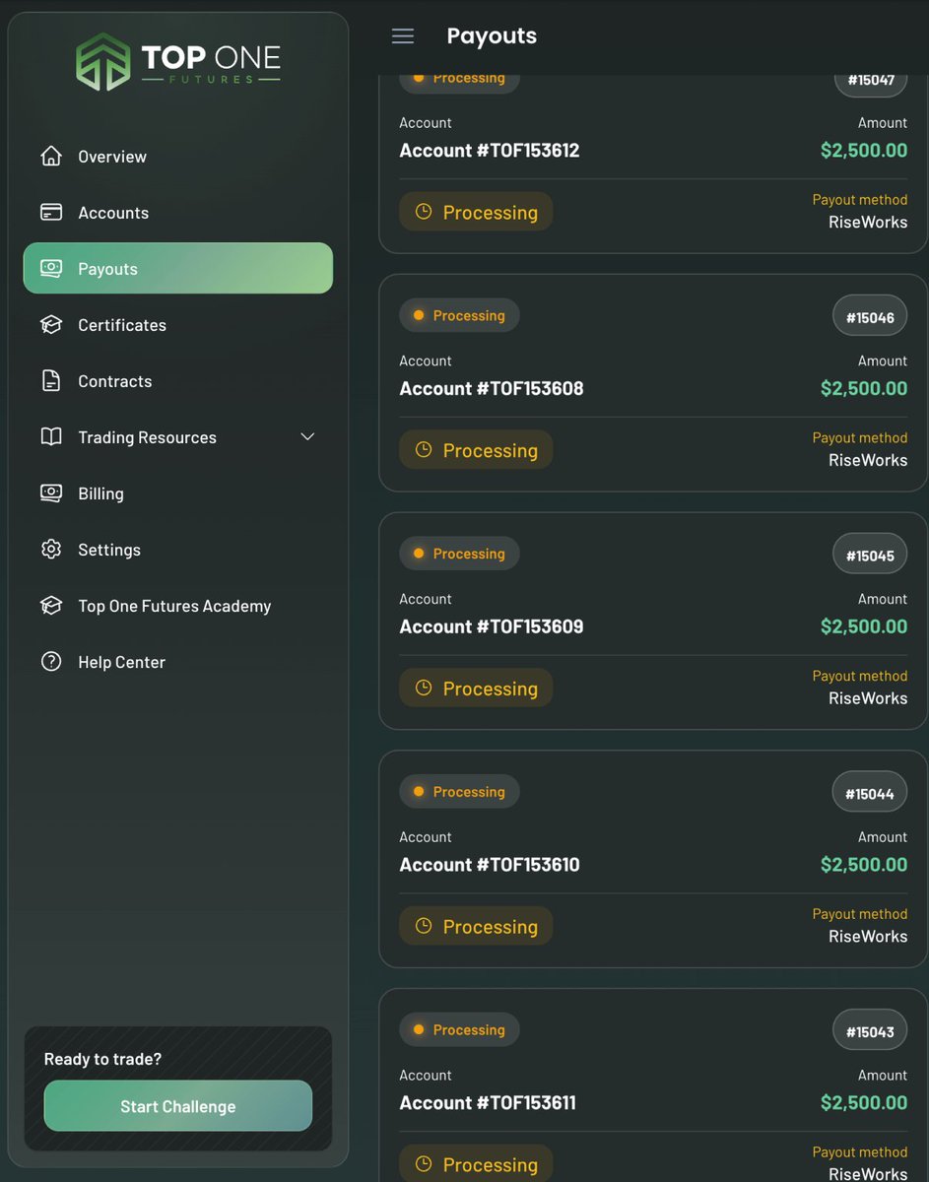Viewport: 929px width, 1182px height.
Task: Open the Overview page
Action: [x=178, y=156]
